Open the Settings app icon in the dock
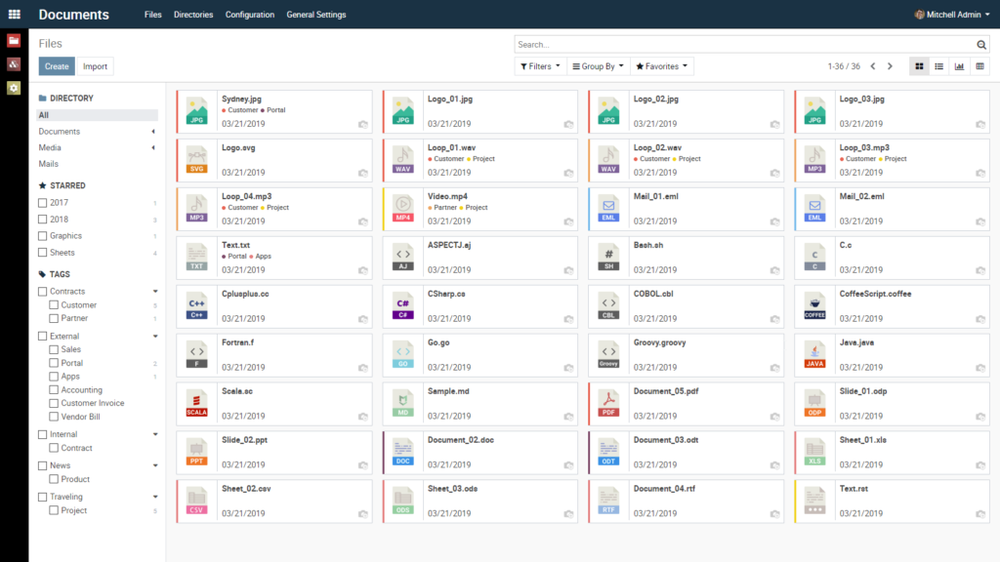This screenshot has width=1000, height=562. click(13, 88)
